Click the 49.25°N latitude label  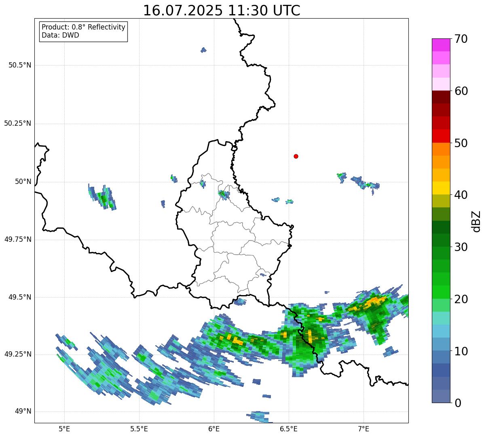point(17,354)
